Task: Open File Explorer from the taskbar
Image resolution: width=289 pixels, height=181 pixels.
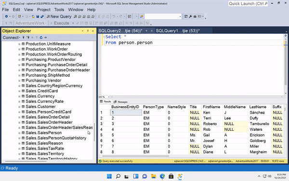Action: point(153,176)
